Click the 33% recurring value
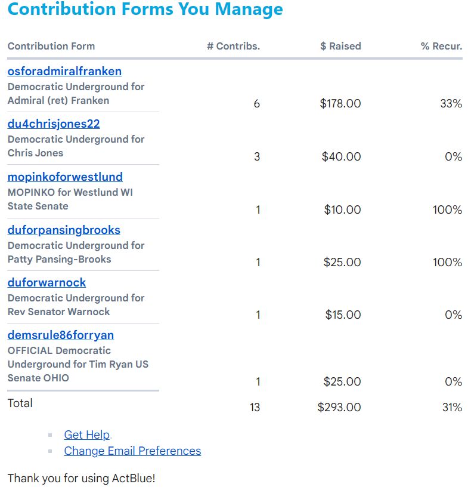Screen dimensions: 468x490 click(x=451, y=104)
